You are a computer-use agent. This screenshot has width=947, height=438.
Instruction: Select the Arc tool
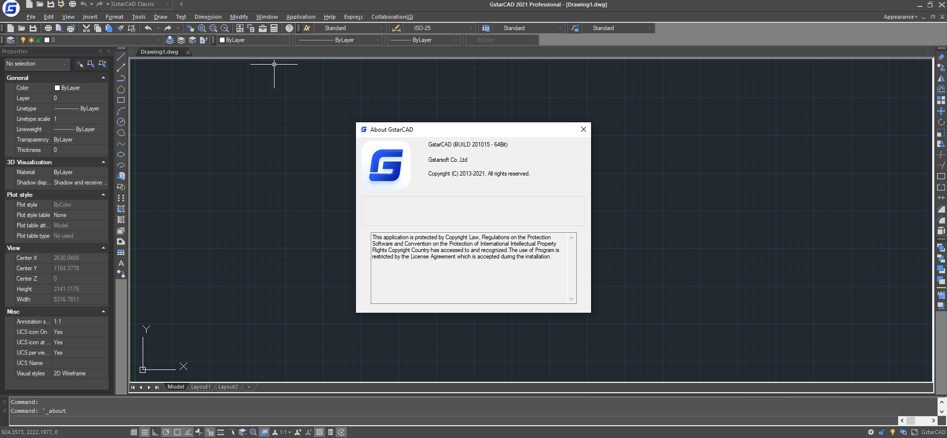[121, 111]
